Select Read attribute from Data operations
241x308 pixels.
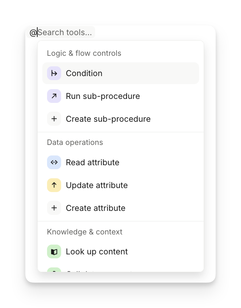point(93,163)
